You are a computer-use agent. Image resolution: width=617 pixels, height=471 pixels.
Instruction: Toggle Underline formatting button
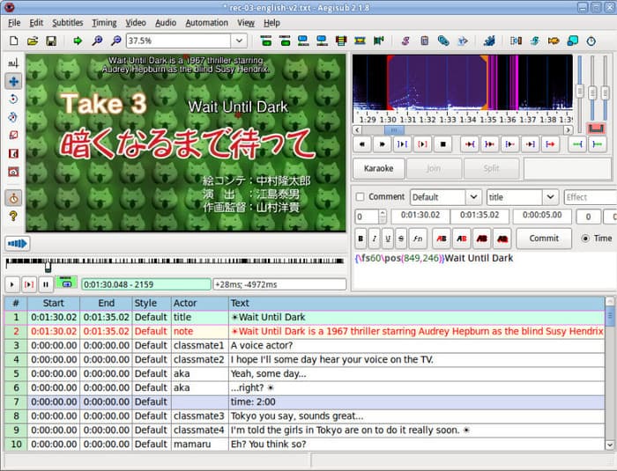coord(388,239)
